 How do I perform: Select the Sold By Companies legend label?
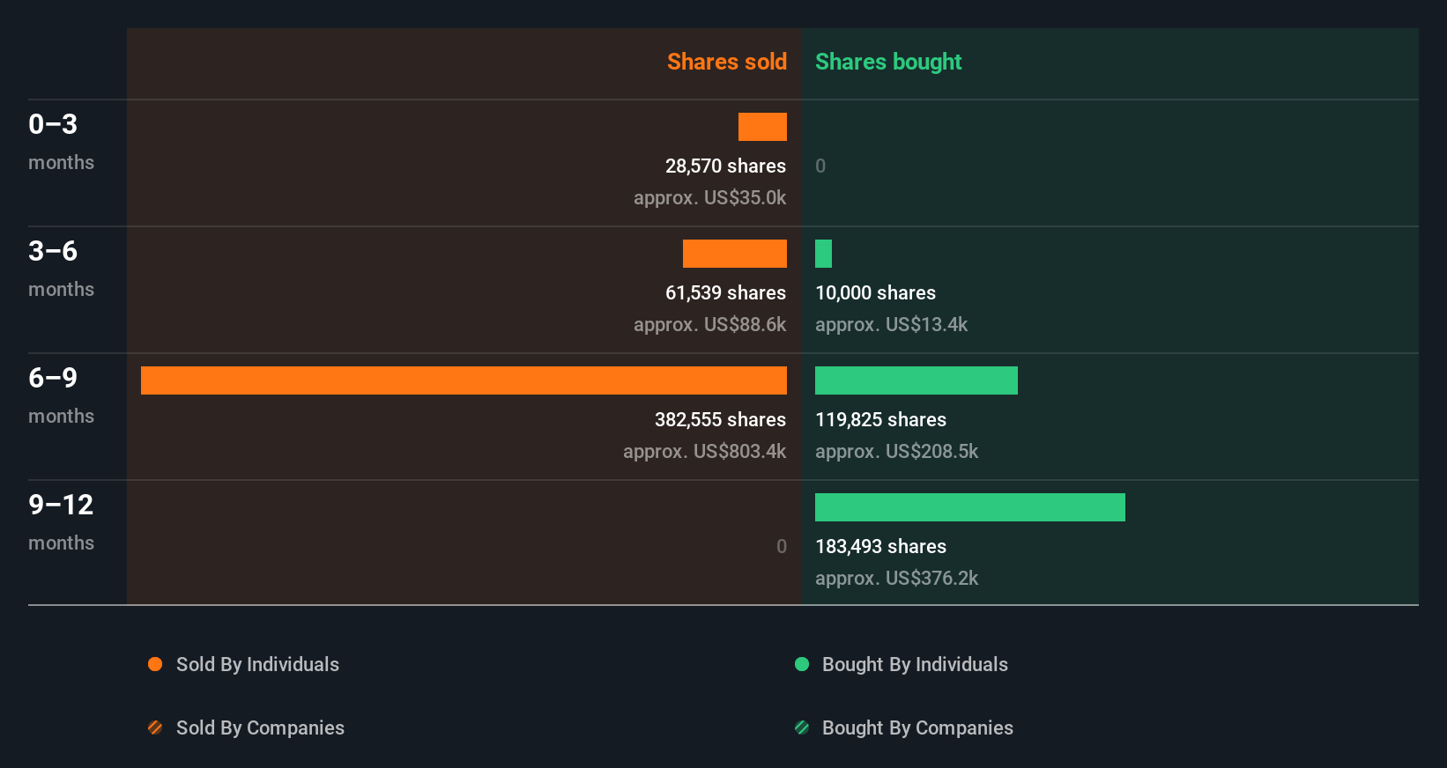[x=260, y=728]
